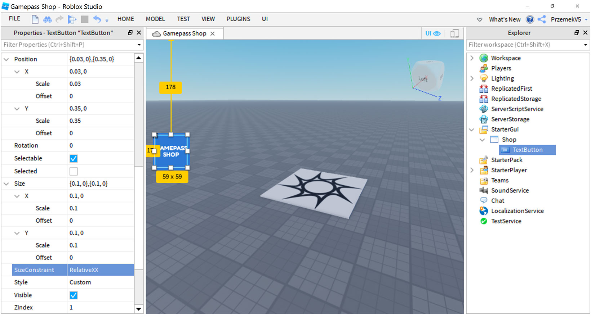Close the Properties panel
This screenshot has height=331, width=591.
(139, 33)
